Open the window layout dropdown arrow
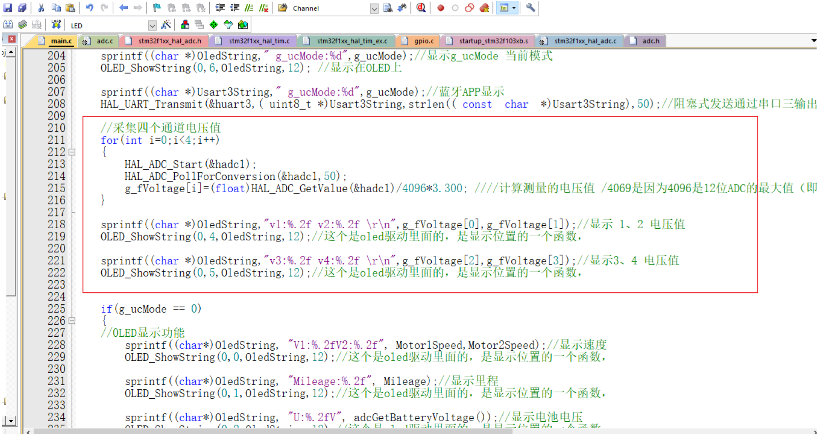The width and height of the screenshot is (820, 434). pos(514,8)
